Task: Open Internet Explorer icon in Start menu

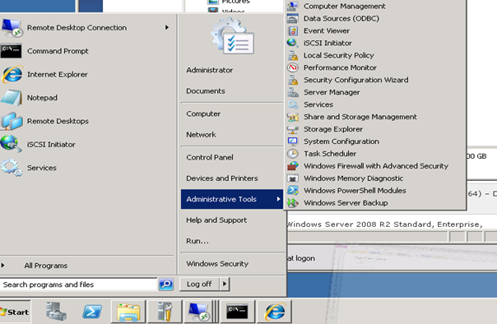Action: click(x=12, y=75)
